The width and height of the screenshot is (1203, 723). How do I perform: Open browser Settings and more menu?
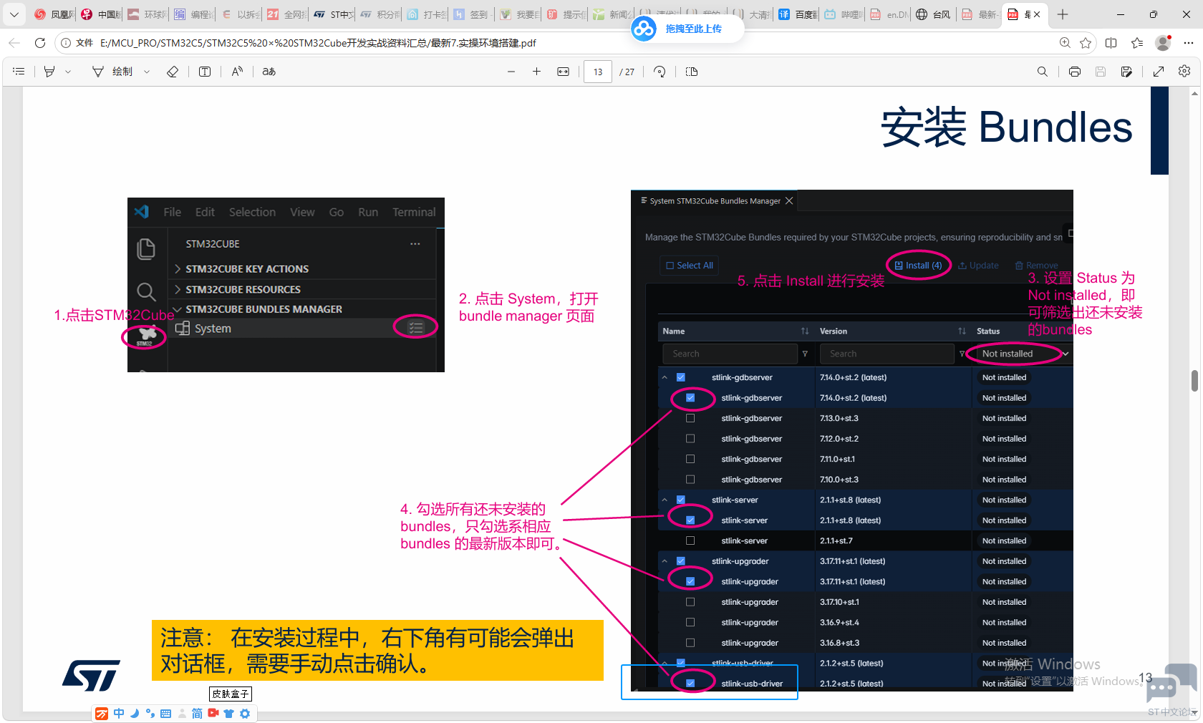[1189, 43]
